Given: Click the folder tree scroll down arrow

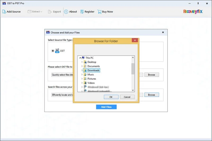Looking at the screenshot, I should (x=133, y=90).
